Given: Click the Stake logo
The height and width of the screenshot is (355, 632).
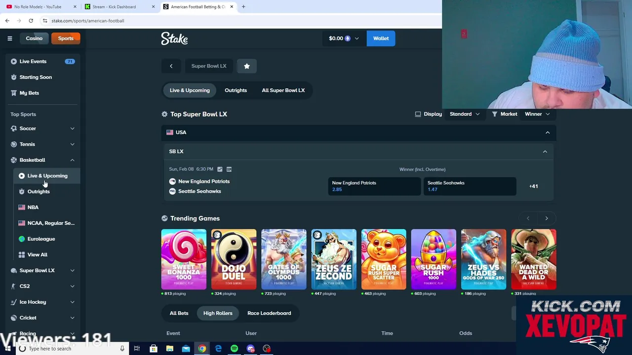Looking at the screenshot, I should pos(174,38).
